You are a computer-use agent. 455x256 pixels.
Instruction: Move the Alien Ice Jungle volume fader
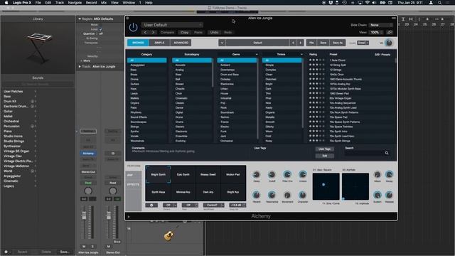[x=84, y=215]
